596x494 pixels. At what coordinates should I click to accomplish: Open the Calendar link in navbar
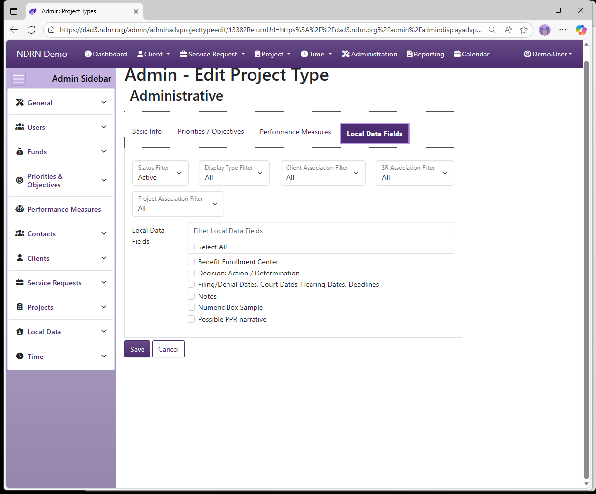[472, 54]
